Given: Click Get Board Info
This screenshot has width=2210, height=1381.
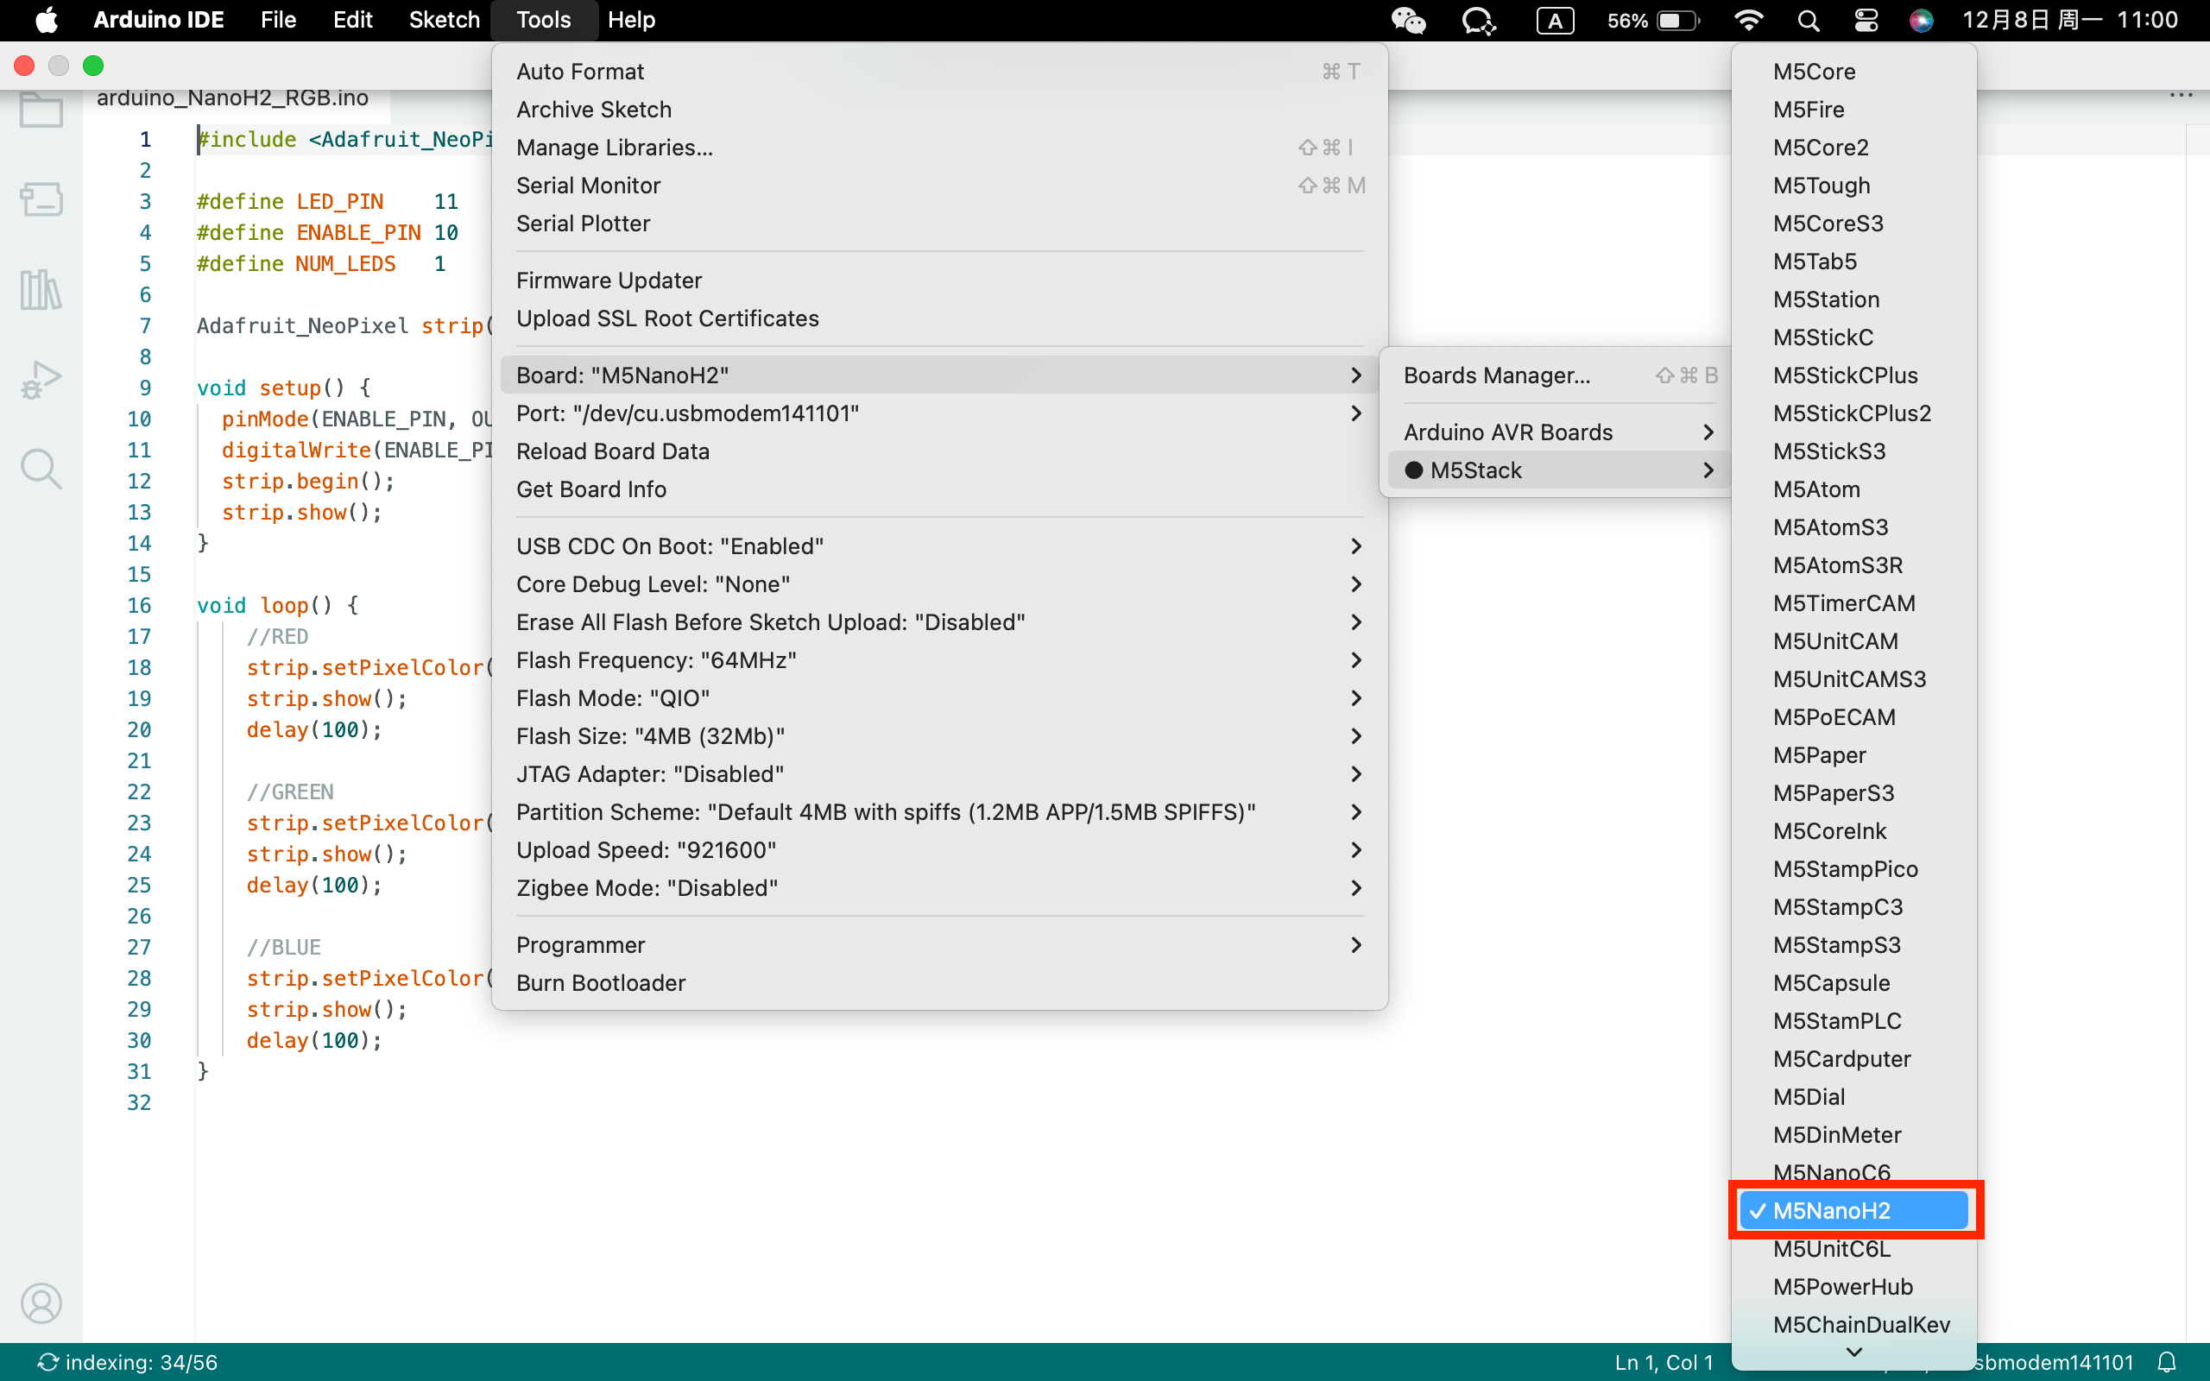Looking at the screenshot, I should (590, 489).
